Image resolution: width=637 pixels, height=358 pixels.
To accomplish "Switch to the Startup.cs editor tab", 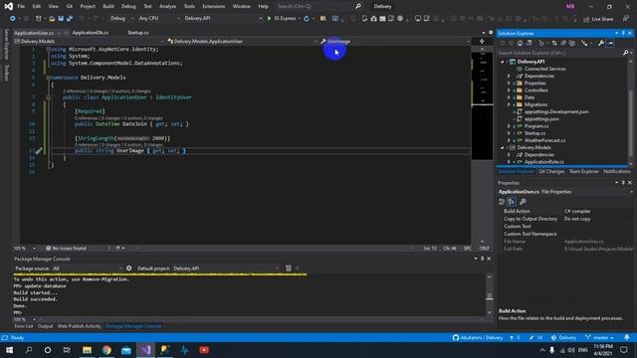I will pyautogui.click(x=137, y=33).
